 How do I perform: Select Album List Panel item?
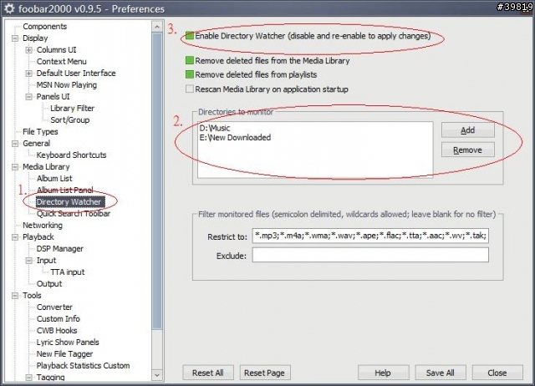(65, 190)
